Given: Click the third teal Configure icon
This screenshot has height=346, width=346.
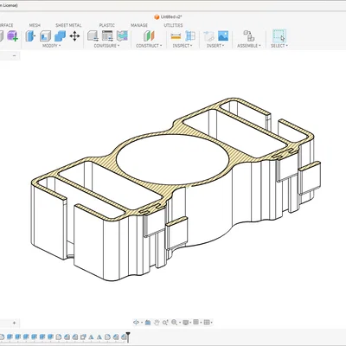Looking at the screenshot, I should pyautogui.click(x=122, y=36).
